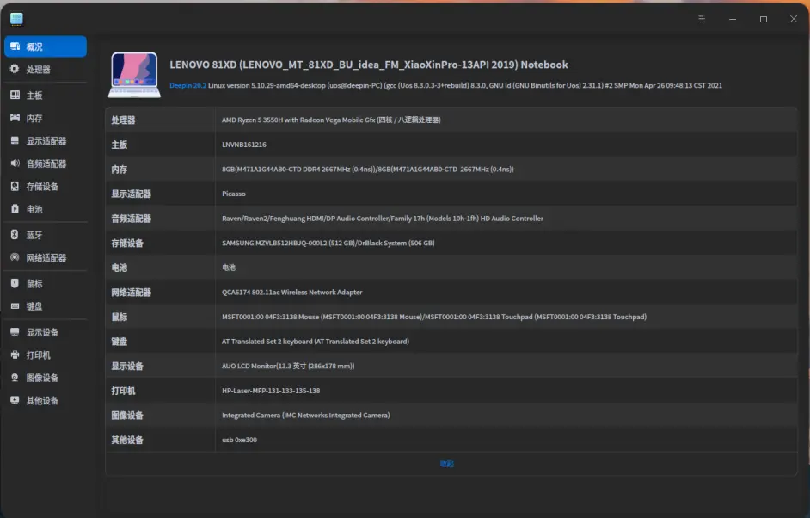810x518 pixels.
Task: Select the AT Translated Set 2 keyboard value
Action: tap(316, 342)
